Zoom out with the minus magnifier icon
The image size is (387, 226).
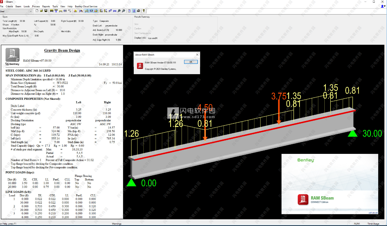click(124, 11)
